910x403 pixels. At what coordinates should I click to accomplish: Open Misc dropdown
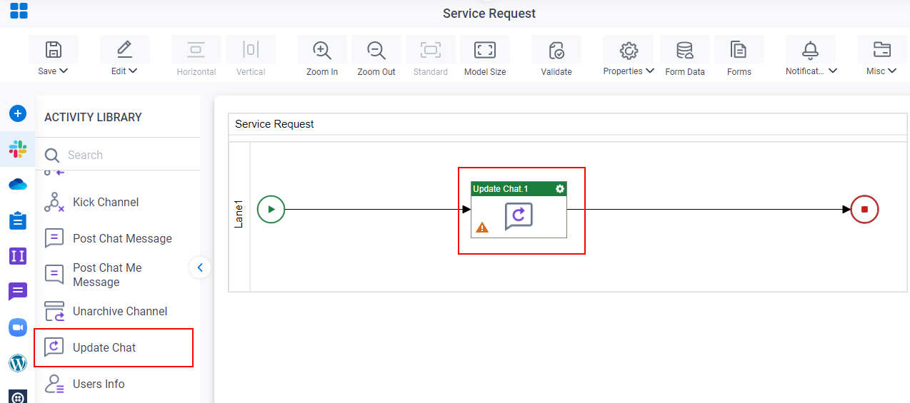click(882, 56)
